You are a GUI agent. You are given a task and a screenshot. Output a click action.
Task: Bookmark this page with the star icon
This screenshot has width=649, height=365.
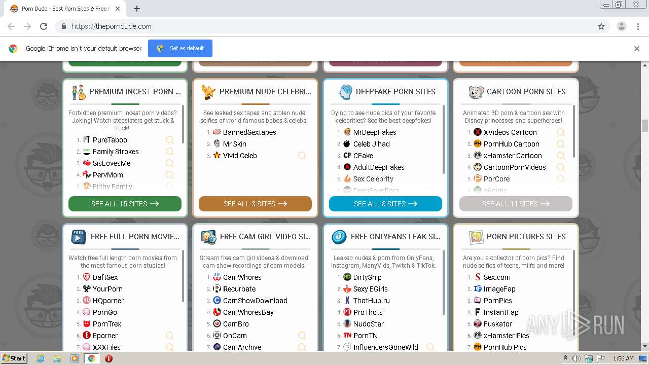click(x=601, y=26)
